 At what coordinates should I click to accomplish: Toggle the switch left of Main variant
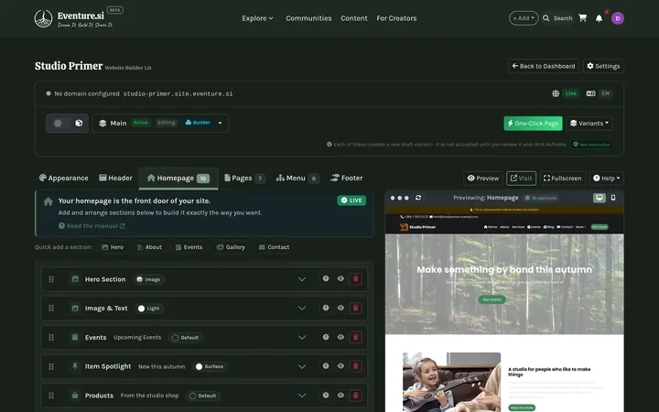tap(67, 124)
